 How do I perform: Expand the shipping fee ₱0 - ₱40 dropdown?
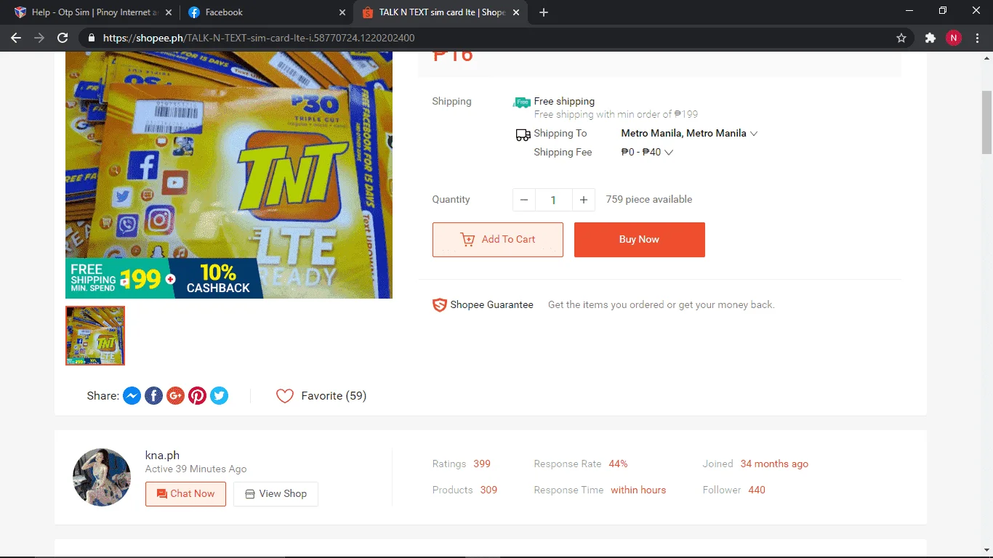[647, 153]
